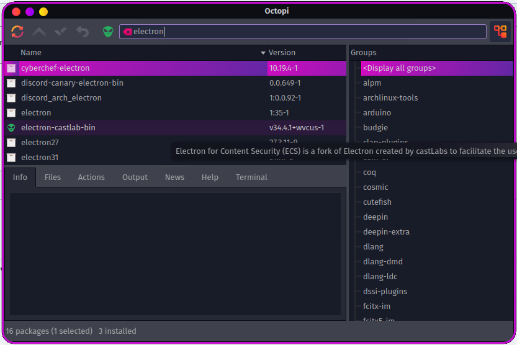The height and width of the screenshot is (345, 517).
Task: Switch to the Actions tab
Action: 91,177
